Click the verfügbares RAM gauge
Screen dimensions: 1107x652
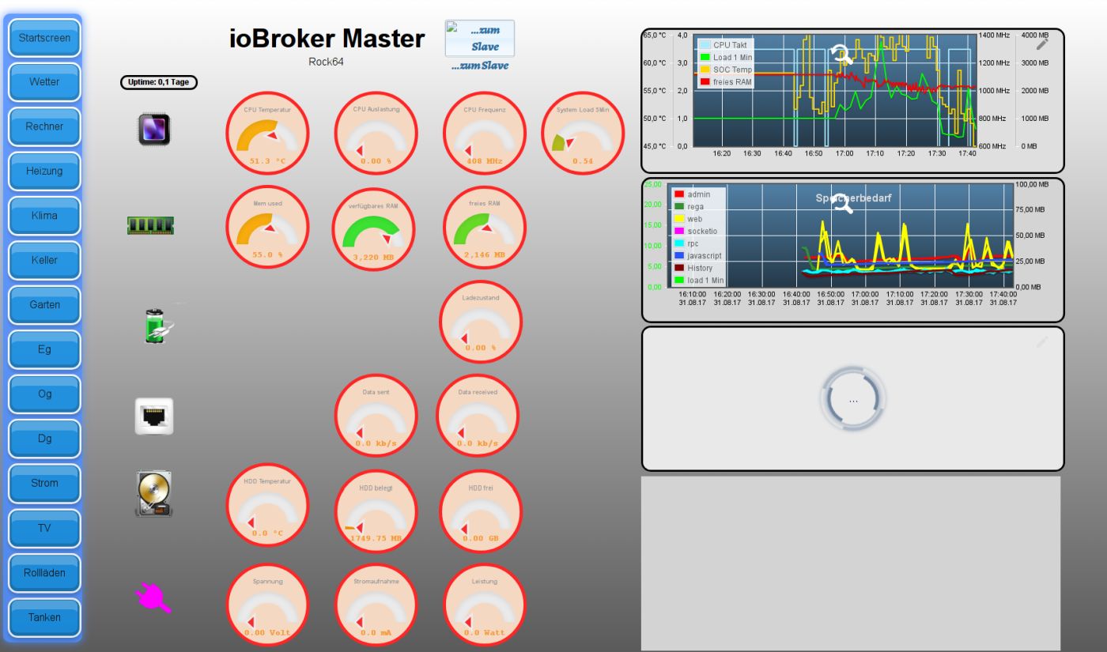[372, 229]
